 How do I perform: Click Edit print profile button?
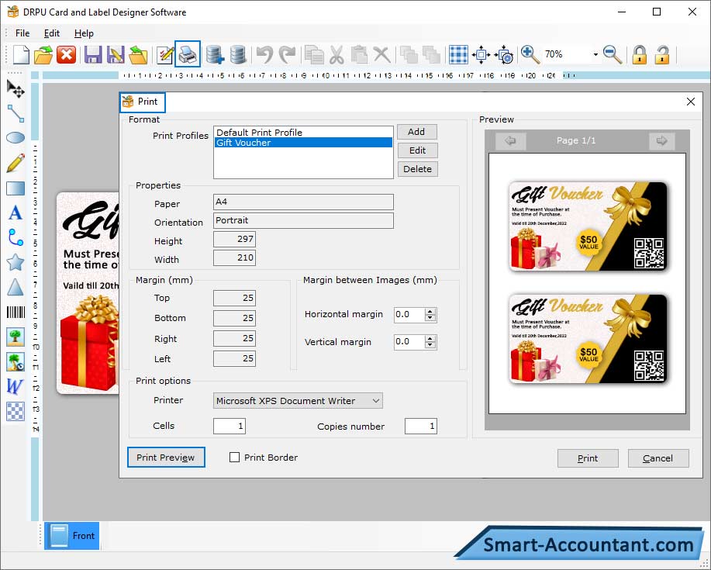(417, 150)
